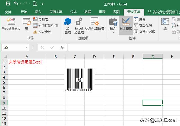Click the greyed Redo arrow
This screenshot has height=126, width=180.
25,4
